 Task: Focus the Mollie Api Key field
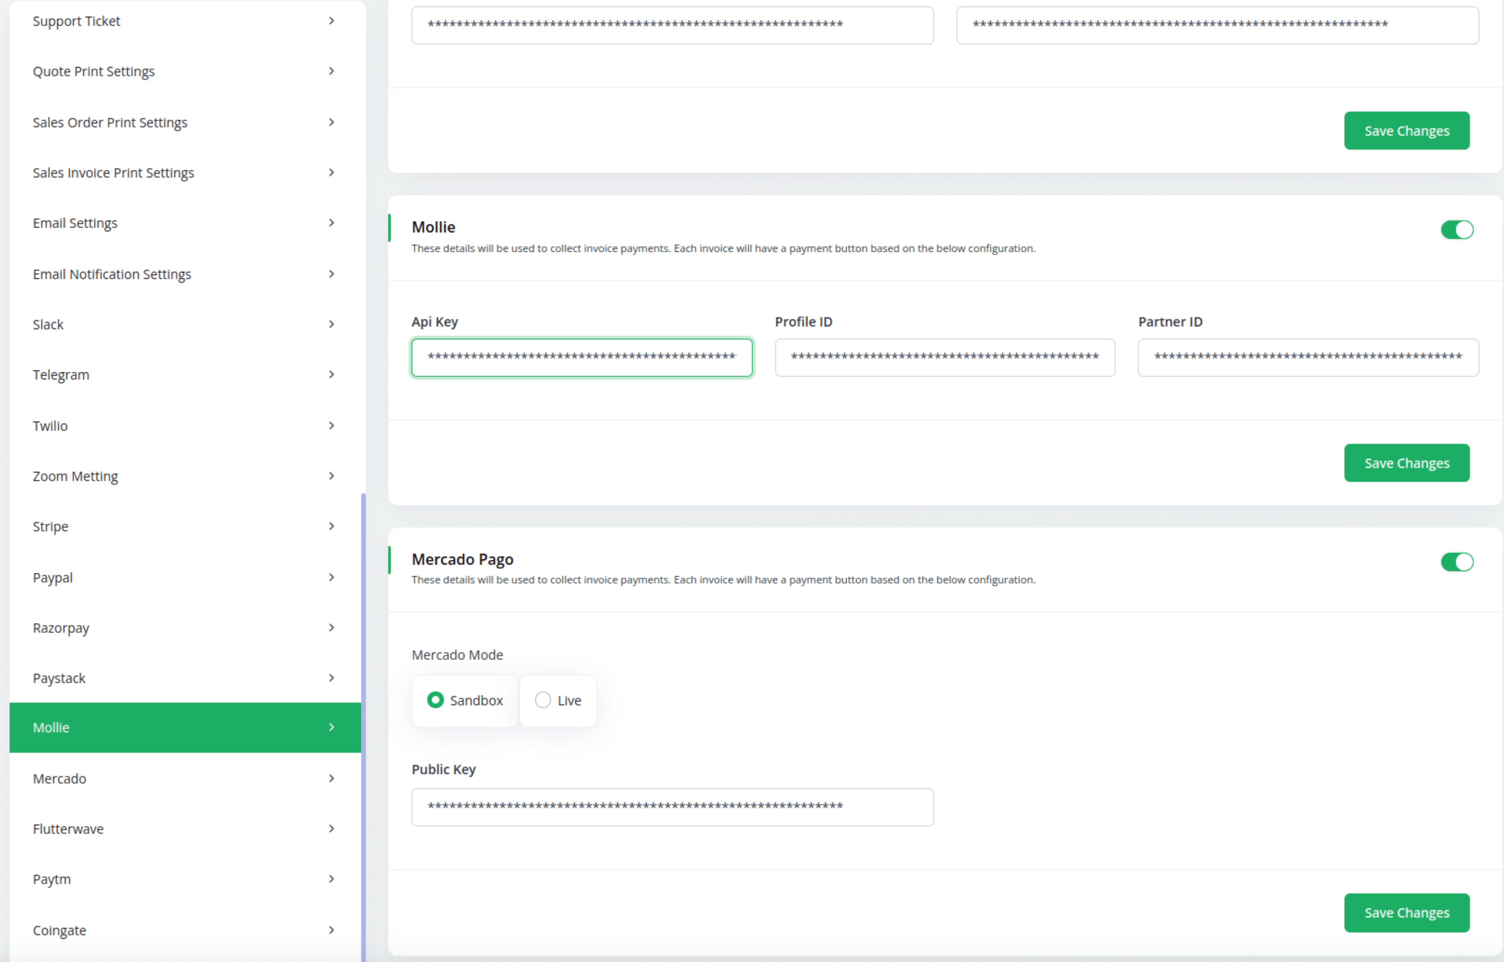(582, 357)
